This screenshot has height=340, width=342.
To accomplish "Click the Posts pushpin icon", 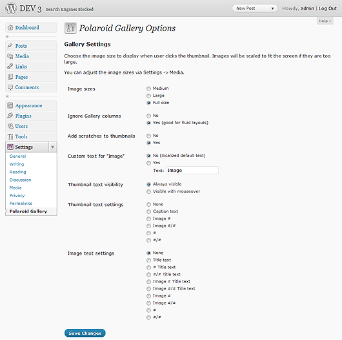I will click(x=10, y=46).
